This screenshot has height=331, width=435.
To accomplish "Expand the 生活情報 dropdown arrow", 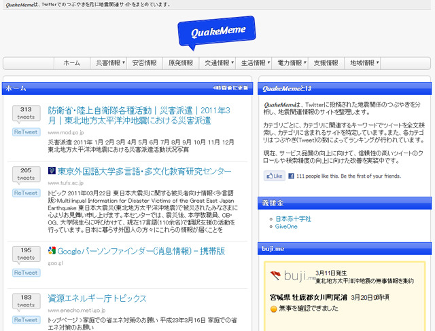I will click(x=268, y=63).
